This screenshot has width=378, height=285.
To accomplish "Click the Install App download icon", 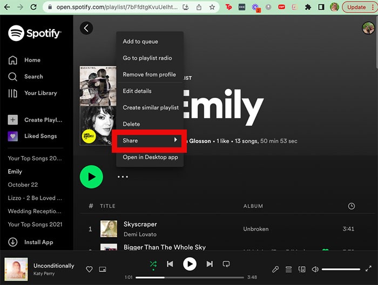I will pyautogui.click(x=13, y=242).
